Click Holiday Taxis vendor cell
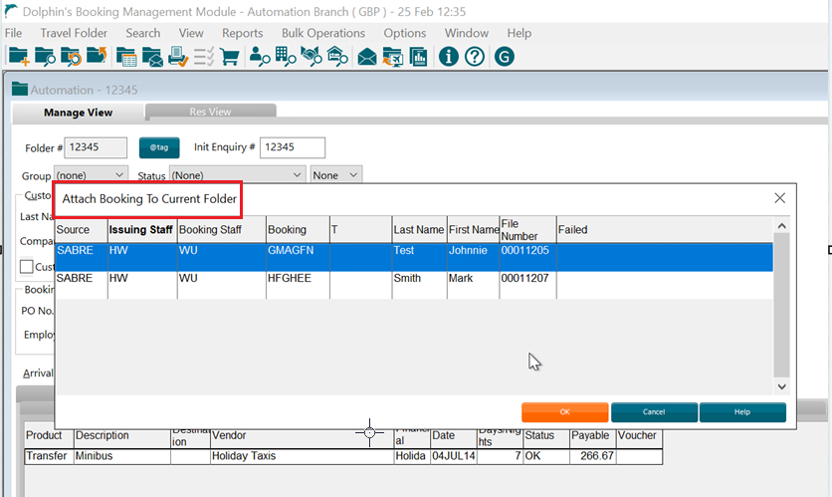This screenshot has height=497, width=832. tap(302, 456)
